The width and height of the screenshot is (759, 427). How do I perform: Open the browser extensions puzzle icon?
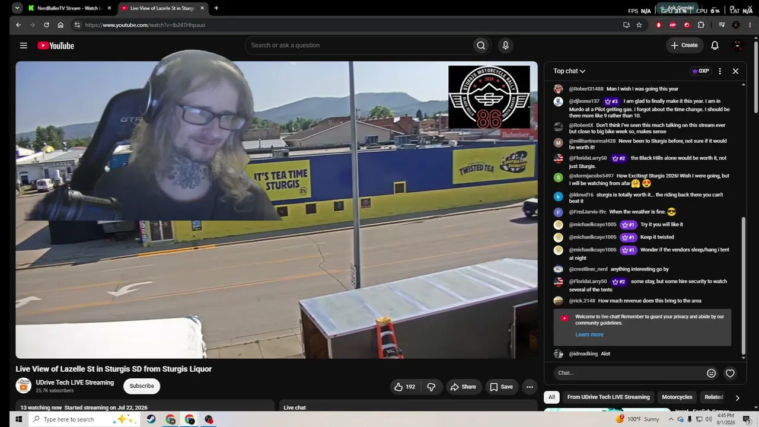(x=701, y=25)
